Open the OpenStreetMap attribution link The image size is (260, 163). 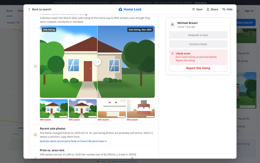tap(119, 161)
